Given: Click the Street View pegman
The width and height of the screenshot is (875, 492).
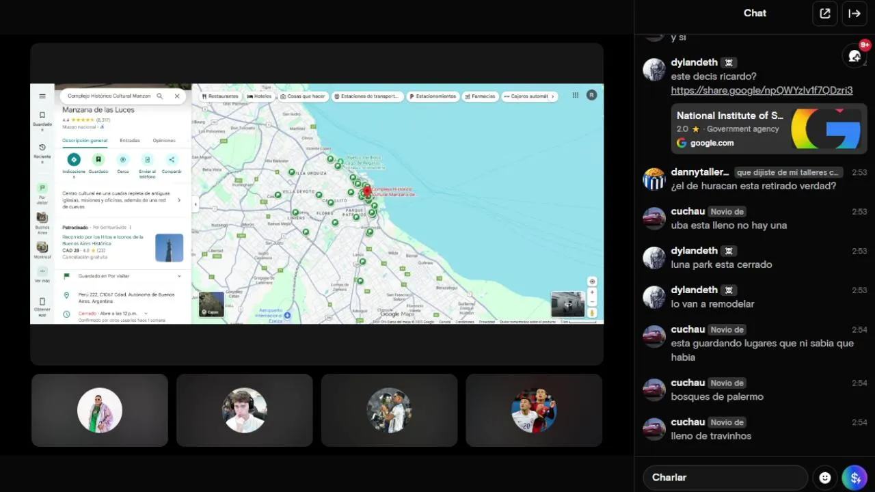Looking at the screenshot, I should pos(592,313).
